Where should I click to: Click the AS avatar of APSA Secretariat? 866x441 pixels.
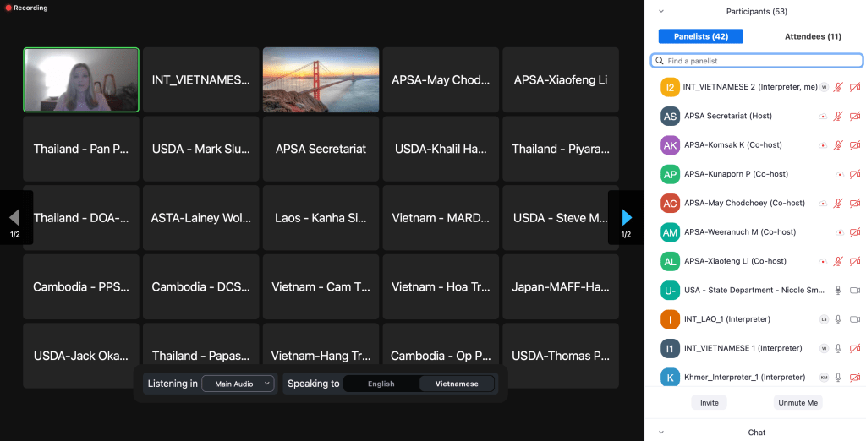coord(670,117)
